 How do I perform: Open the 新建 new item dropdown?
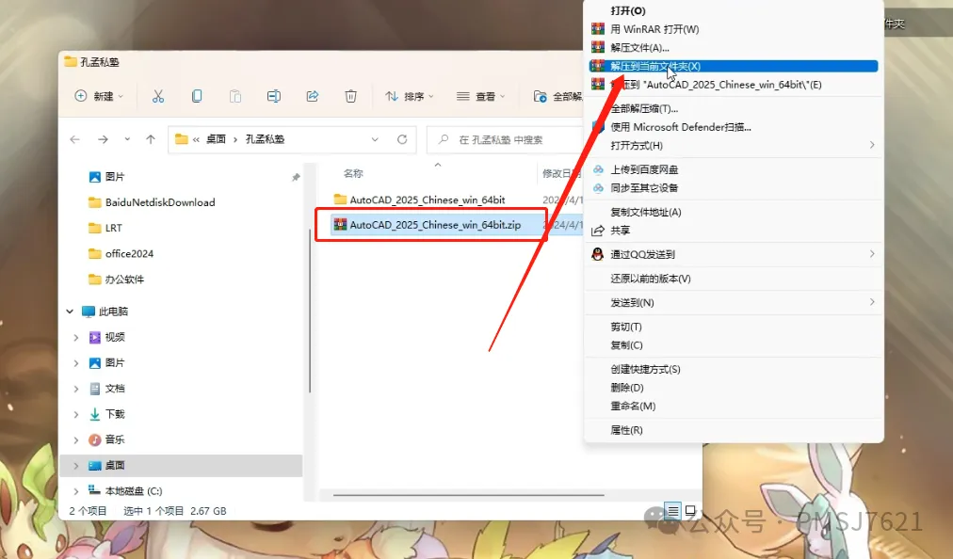[99, 96]
